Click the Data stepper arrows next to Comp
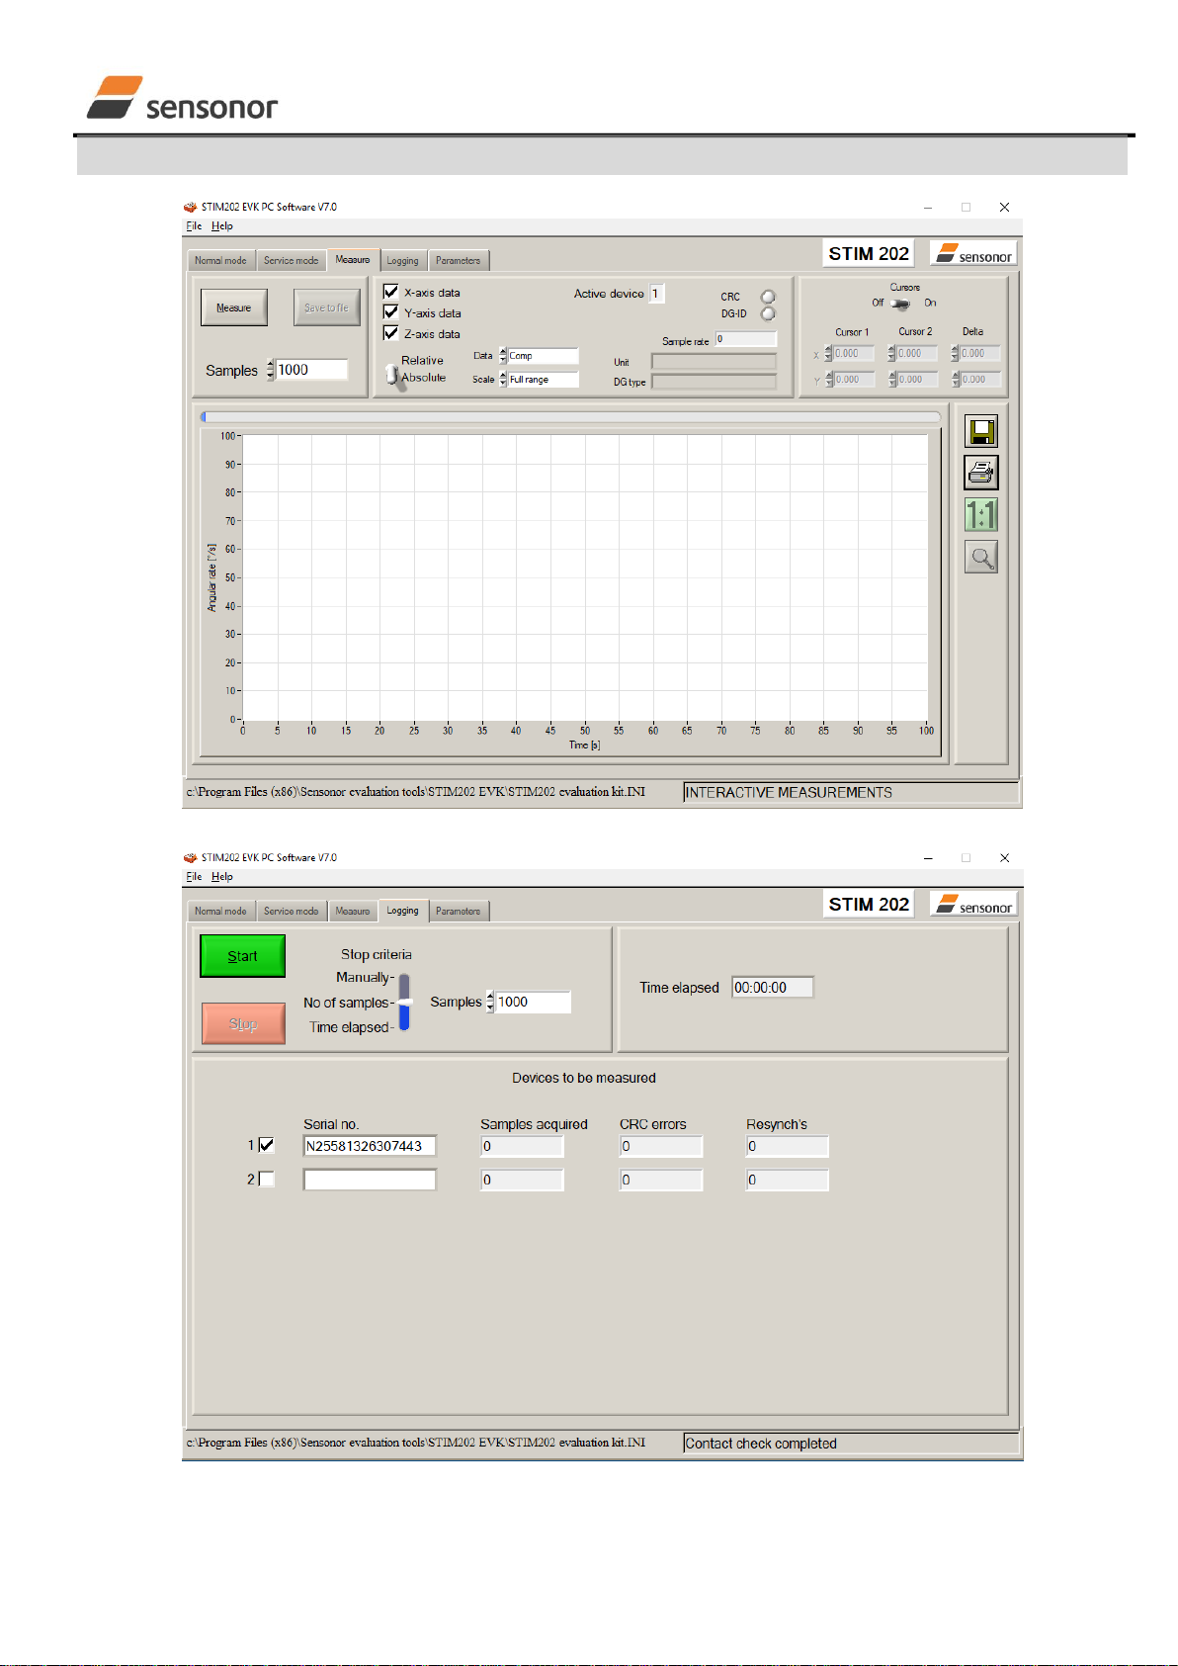Image resolution: width=1178 pixels, height=1666 pixels. coord(503,356)
